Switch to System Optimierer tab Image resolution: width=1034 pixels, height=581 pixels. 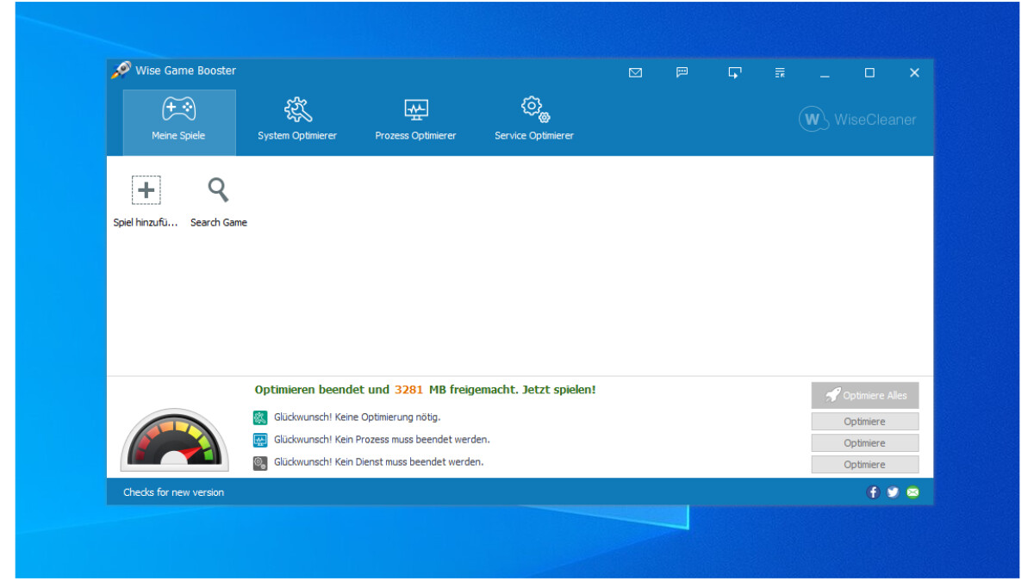click(x=297, y=121)
